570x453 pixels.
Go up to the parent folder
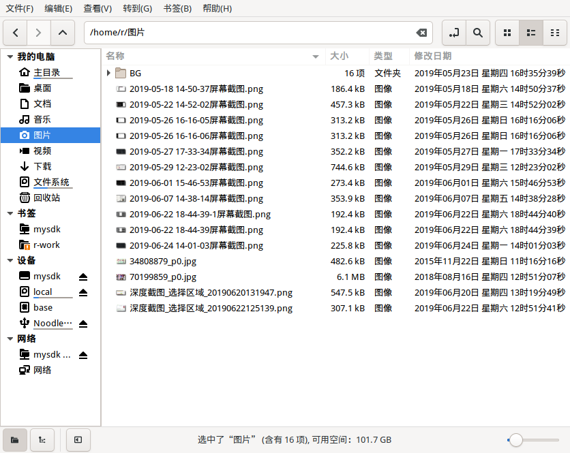[x=62, y=32]
